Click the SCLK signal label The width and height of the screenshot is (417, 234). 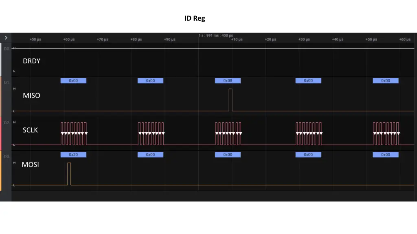(x=30, y=130)
